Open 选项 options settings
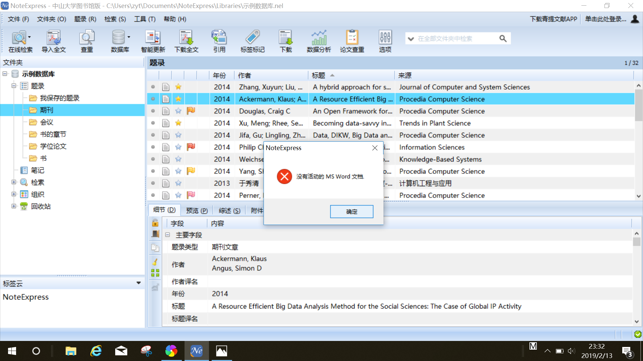 pos(385,41)
